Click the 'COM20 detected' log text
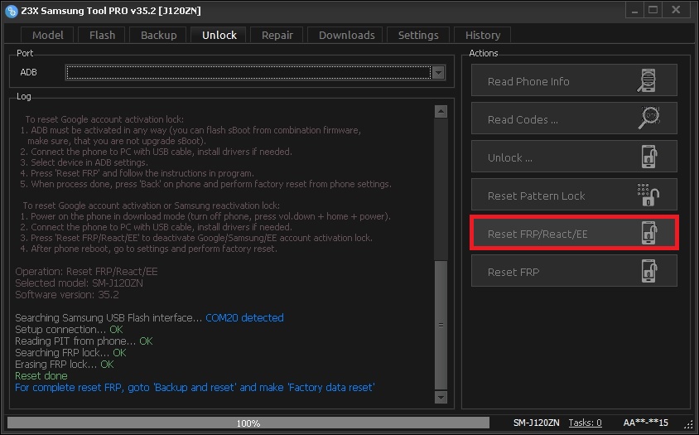The width and height of the screenshot is (699, 435). 244,317
